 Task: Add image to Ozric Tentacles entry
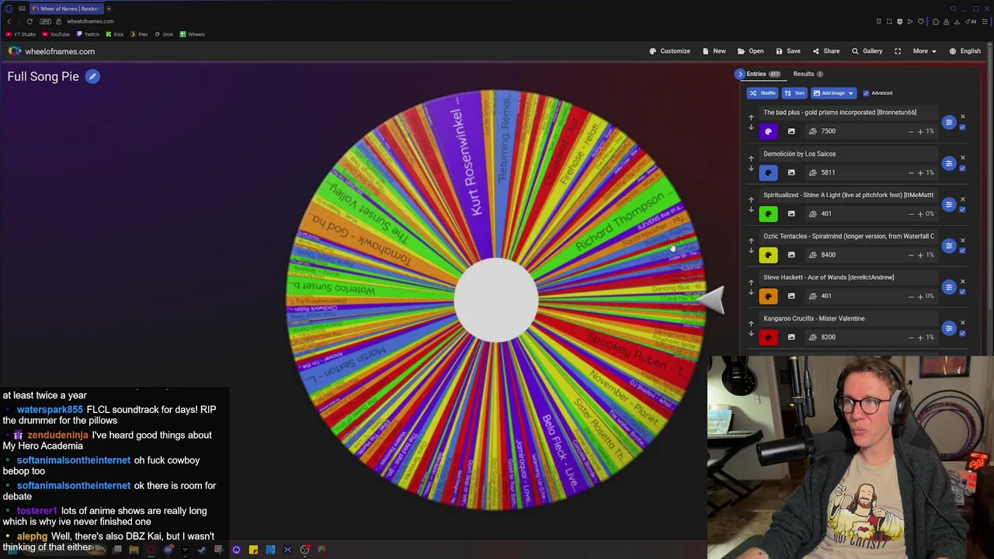791,255
